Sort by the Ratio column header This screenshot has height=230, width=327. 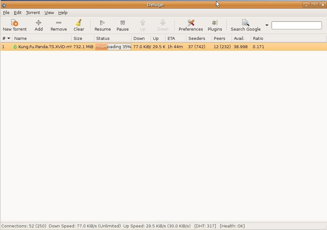click(x=258, y=38)
